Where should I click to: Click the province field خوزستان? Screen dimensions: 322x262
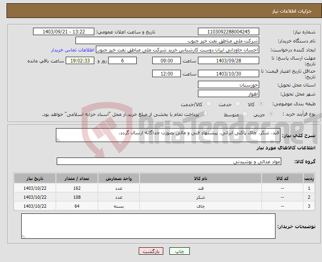[x=229, y=84]
